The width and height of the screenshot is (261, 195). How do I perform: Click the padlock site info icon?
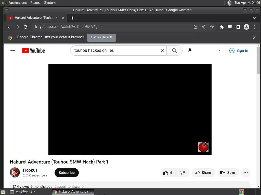pos(35,27)
